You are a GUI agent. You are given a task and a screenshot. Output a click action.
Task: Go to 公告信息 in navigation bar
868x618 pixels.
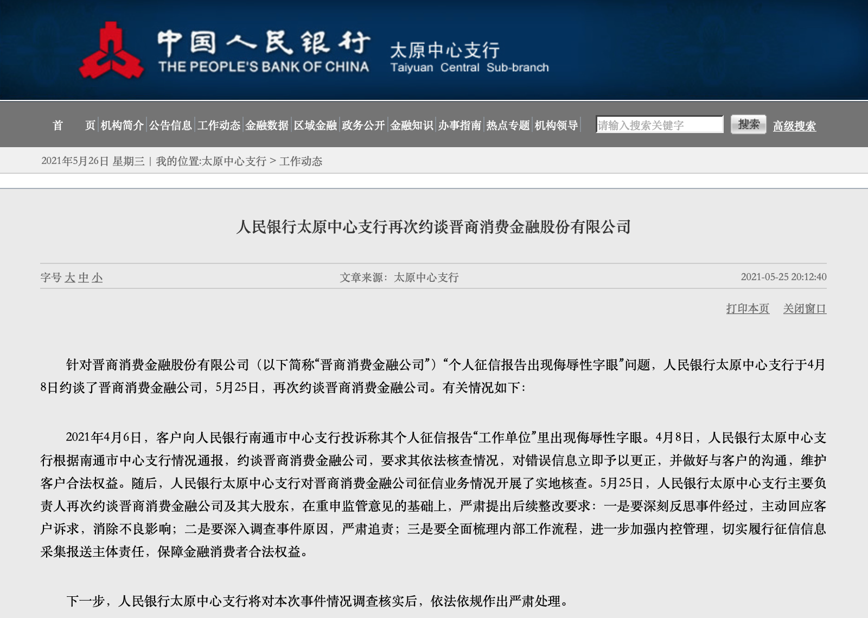coord(170,125)
